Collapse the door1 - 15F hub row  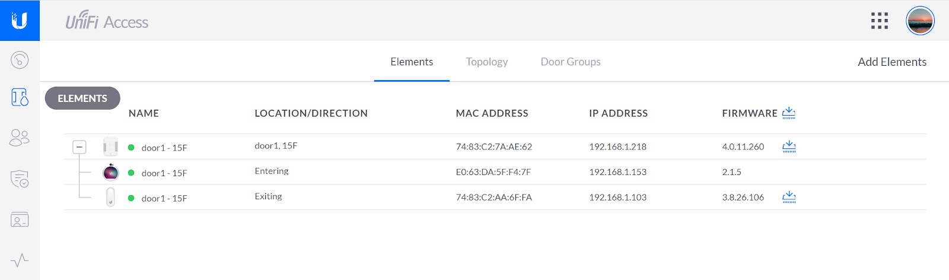[x=79, y=147]
